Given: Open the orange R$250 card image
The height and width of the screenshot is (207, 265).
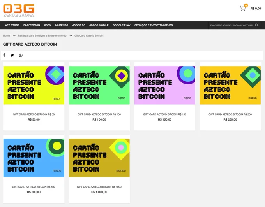Looking at the screenshot, I should (x=230, y=85).
